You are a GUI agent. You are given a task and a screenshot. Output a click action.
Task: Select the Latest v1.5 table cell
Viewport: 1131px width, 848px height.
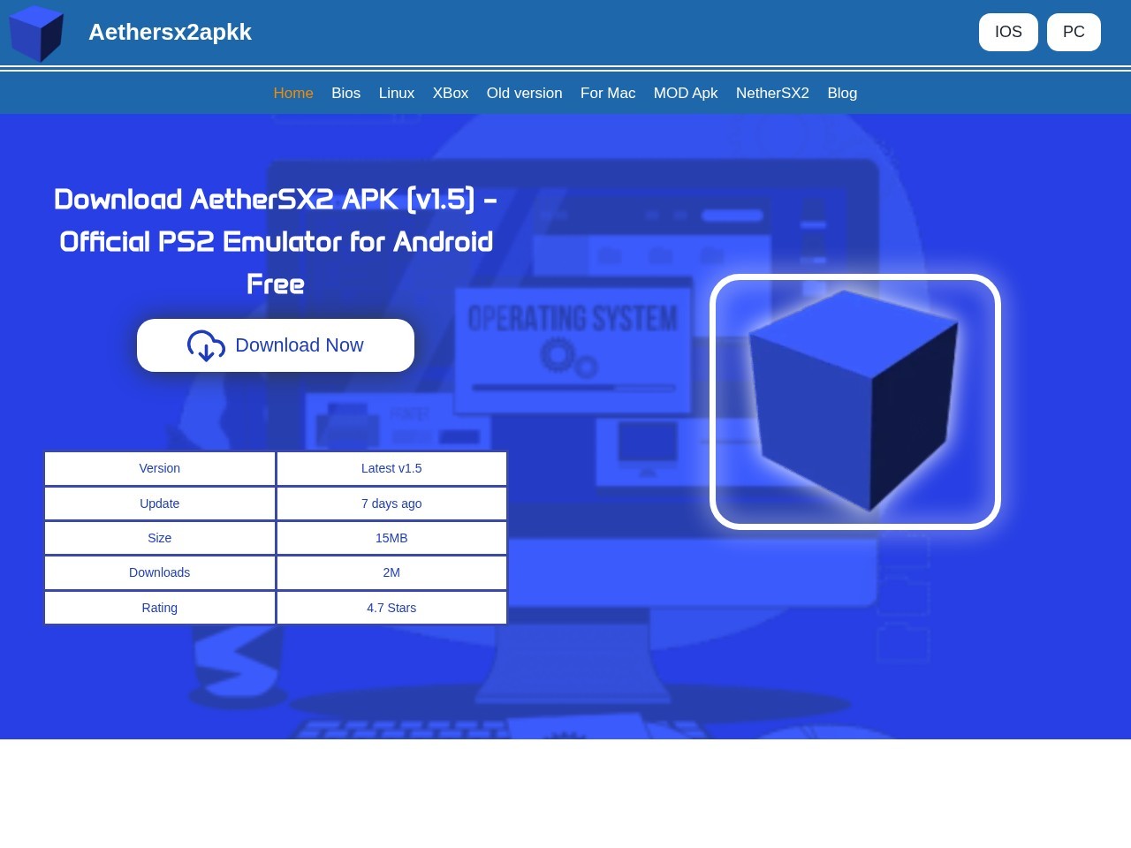[x=391, y=468]
